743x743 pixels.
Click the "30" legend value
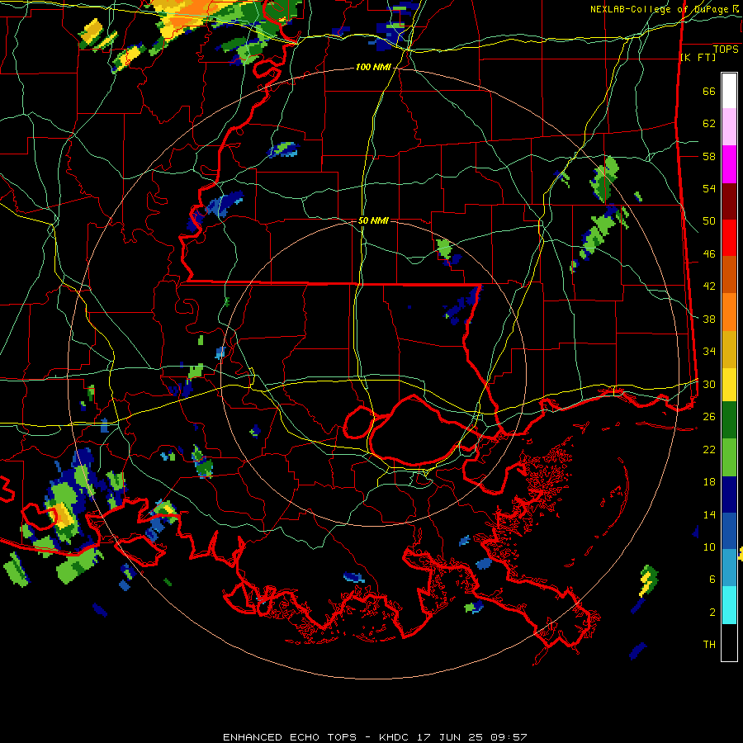709,384
